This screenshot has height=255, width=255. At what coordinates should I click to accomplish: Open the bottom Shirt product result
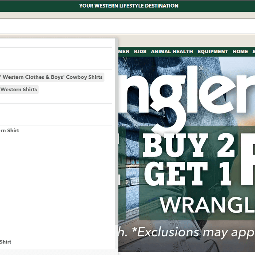tap(5, 242)
